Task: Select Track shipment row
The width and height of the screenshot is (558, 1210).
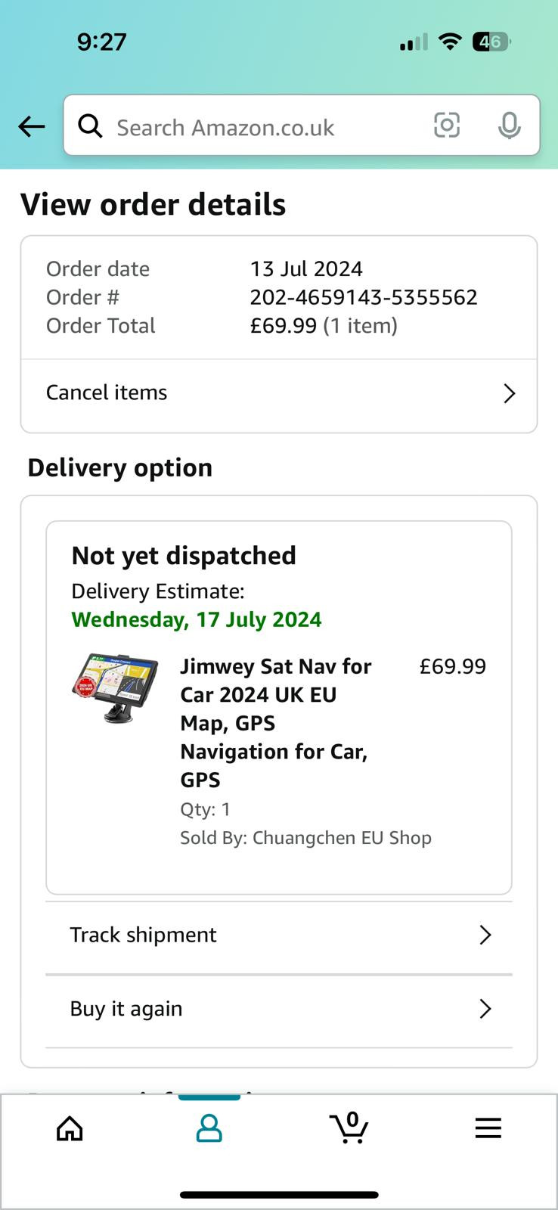Action: pos(279,935)
